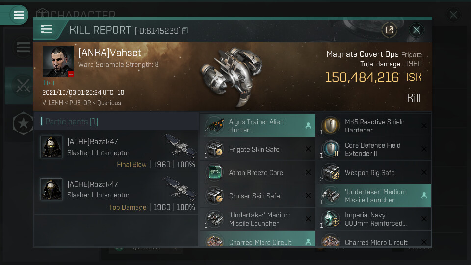The height and width of the screenshot is (265, 471).
Task: Open the Kill Report hamburger menu
Action: click(x=46, y=29)
